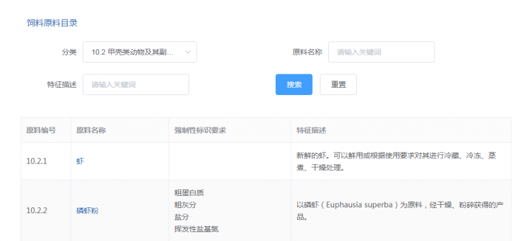Click the chevron arrow in 分类 dropdown

pyautogui.click(x=188, y=52)
